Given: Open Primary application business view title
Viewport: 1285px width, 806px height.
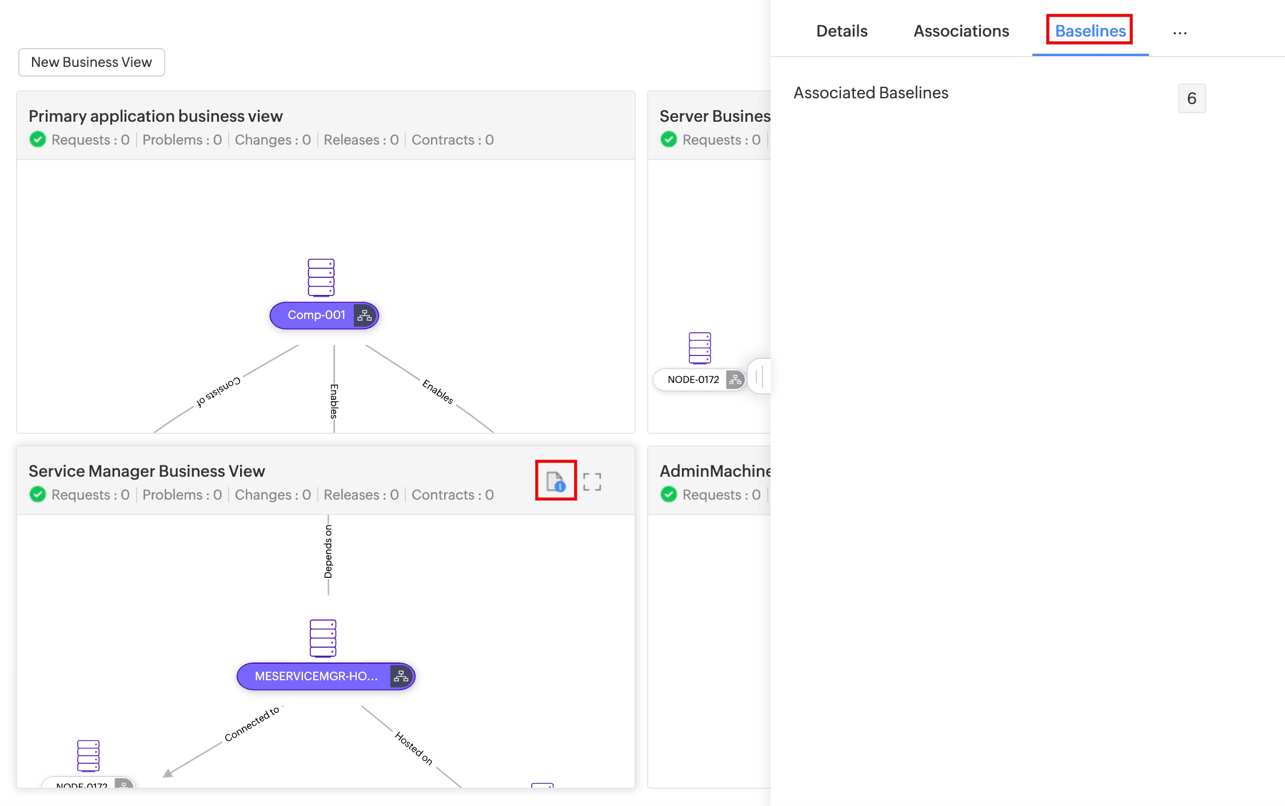Looking at the screenshot, I should (x=155, y=116).
